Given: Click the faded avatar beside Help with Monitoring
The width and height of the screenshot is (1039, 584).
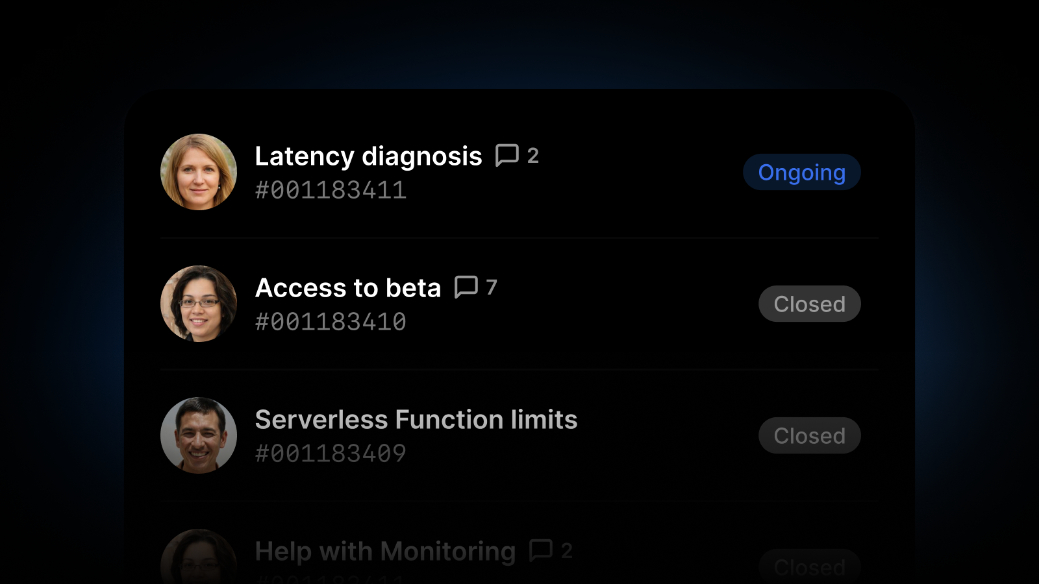Looking at the screenshot, I should [199, 559].
